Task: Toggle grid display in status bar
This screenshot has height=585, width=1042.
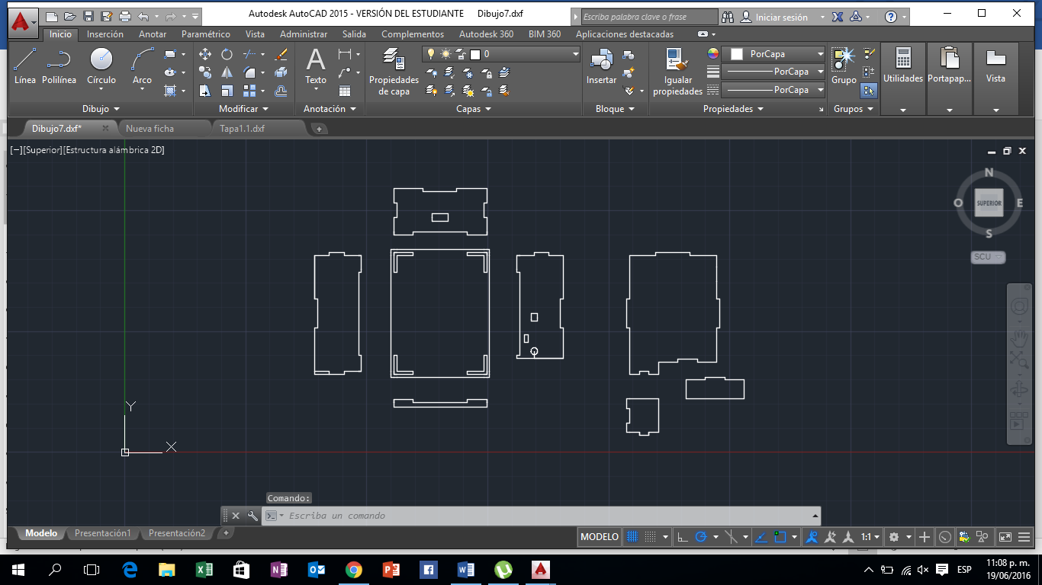Action: click(632, 537)
